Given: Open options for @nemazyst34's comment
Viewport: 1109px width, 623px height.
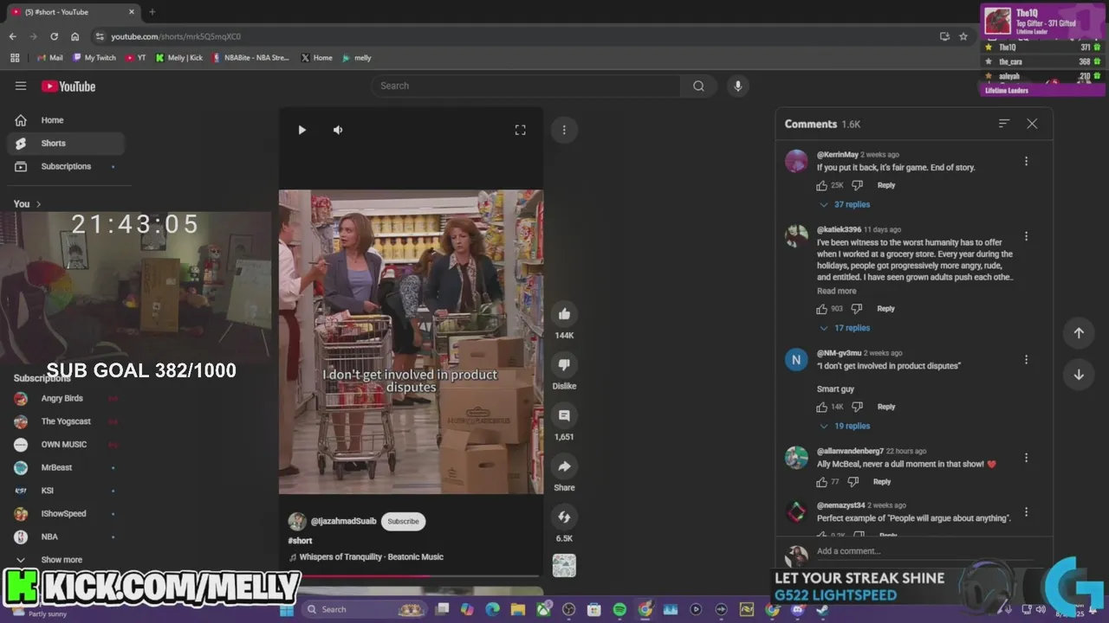Looking at the screenshot, I should [x=1026, y=511].
